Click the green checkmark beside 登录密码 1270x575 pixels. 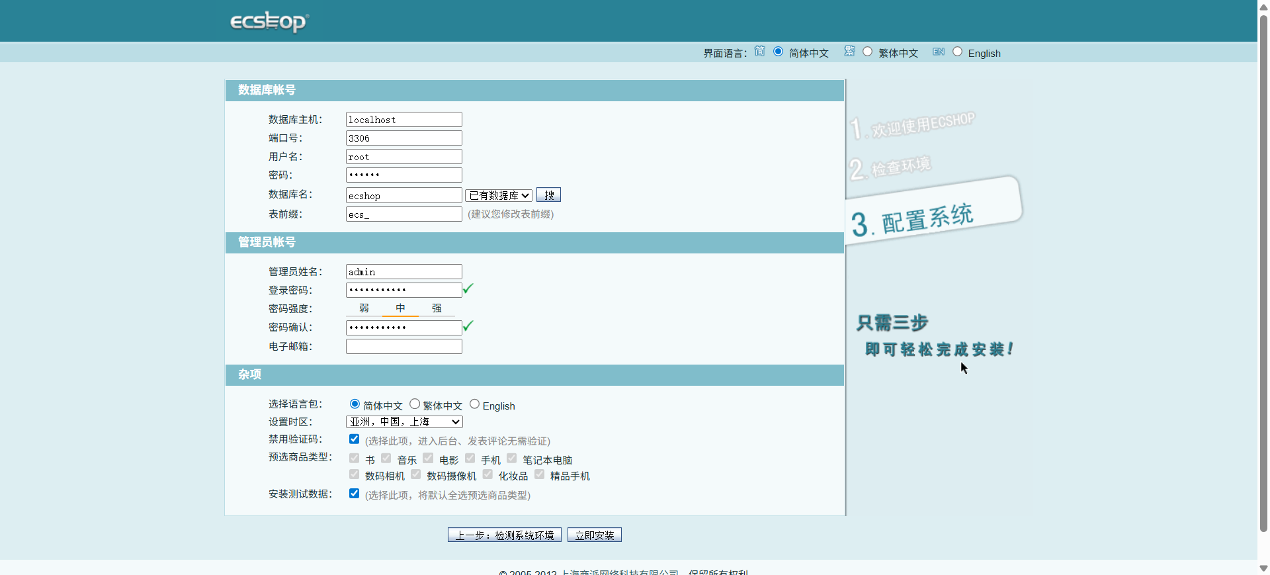coord(468,288)
